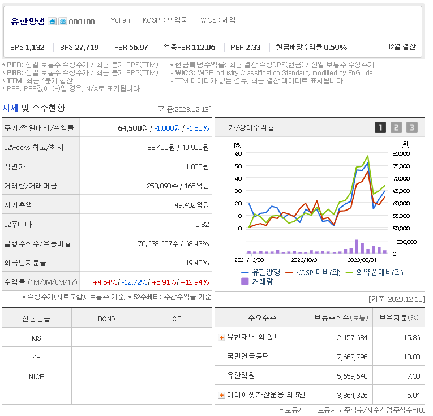
Task: Click the 유한양행 company name
Action: 27,22
